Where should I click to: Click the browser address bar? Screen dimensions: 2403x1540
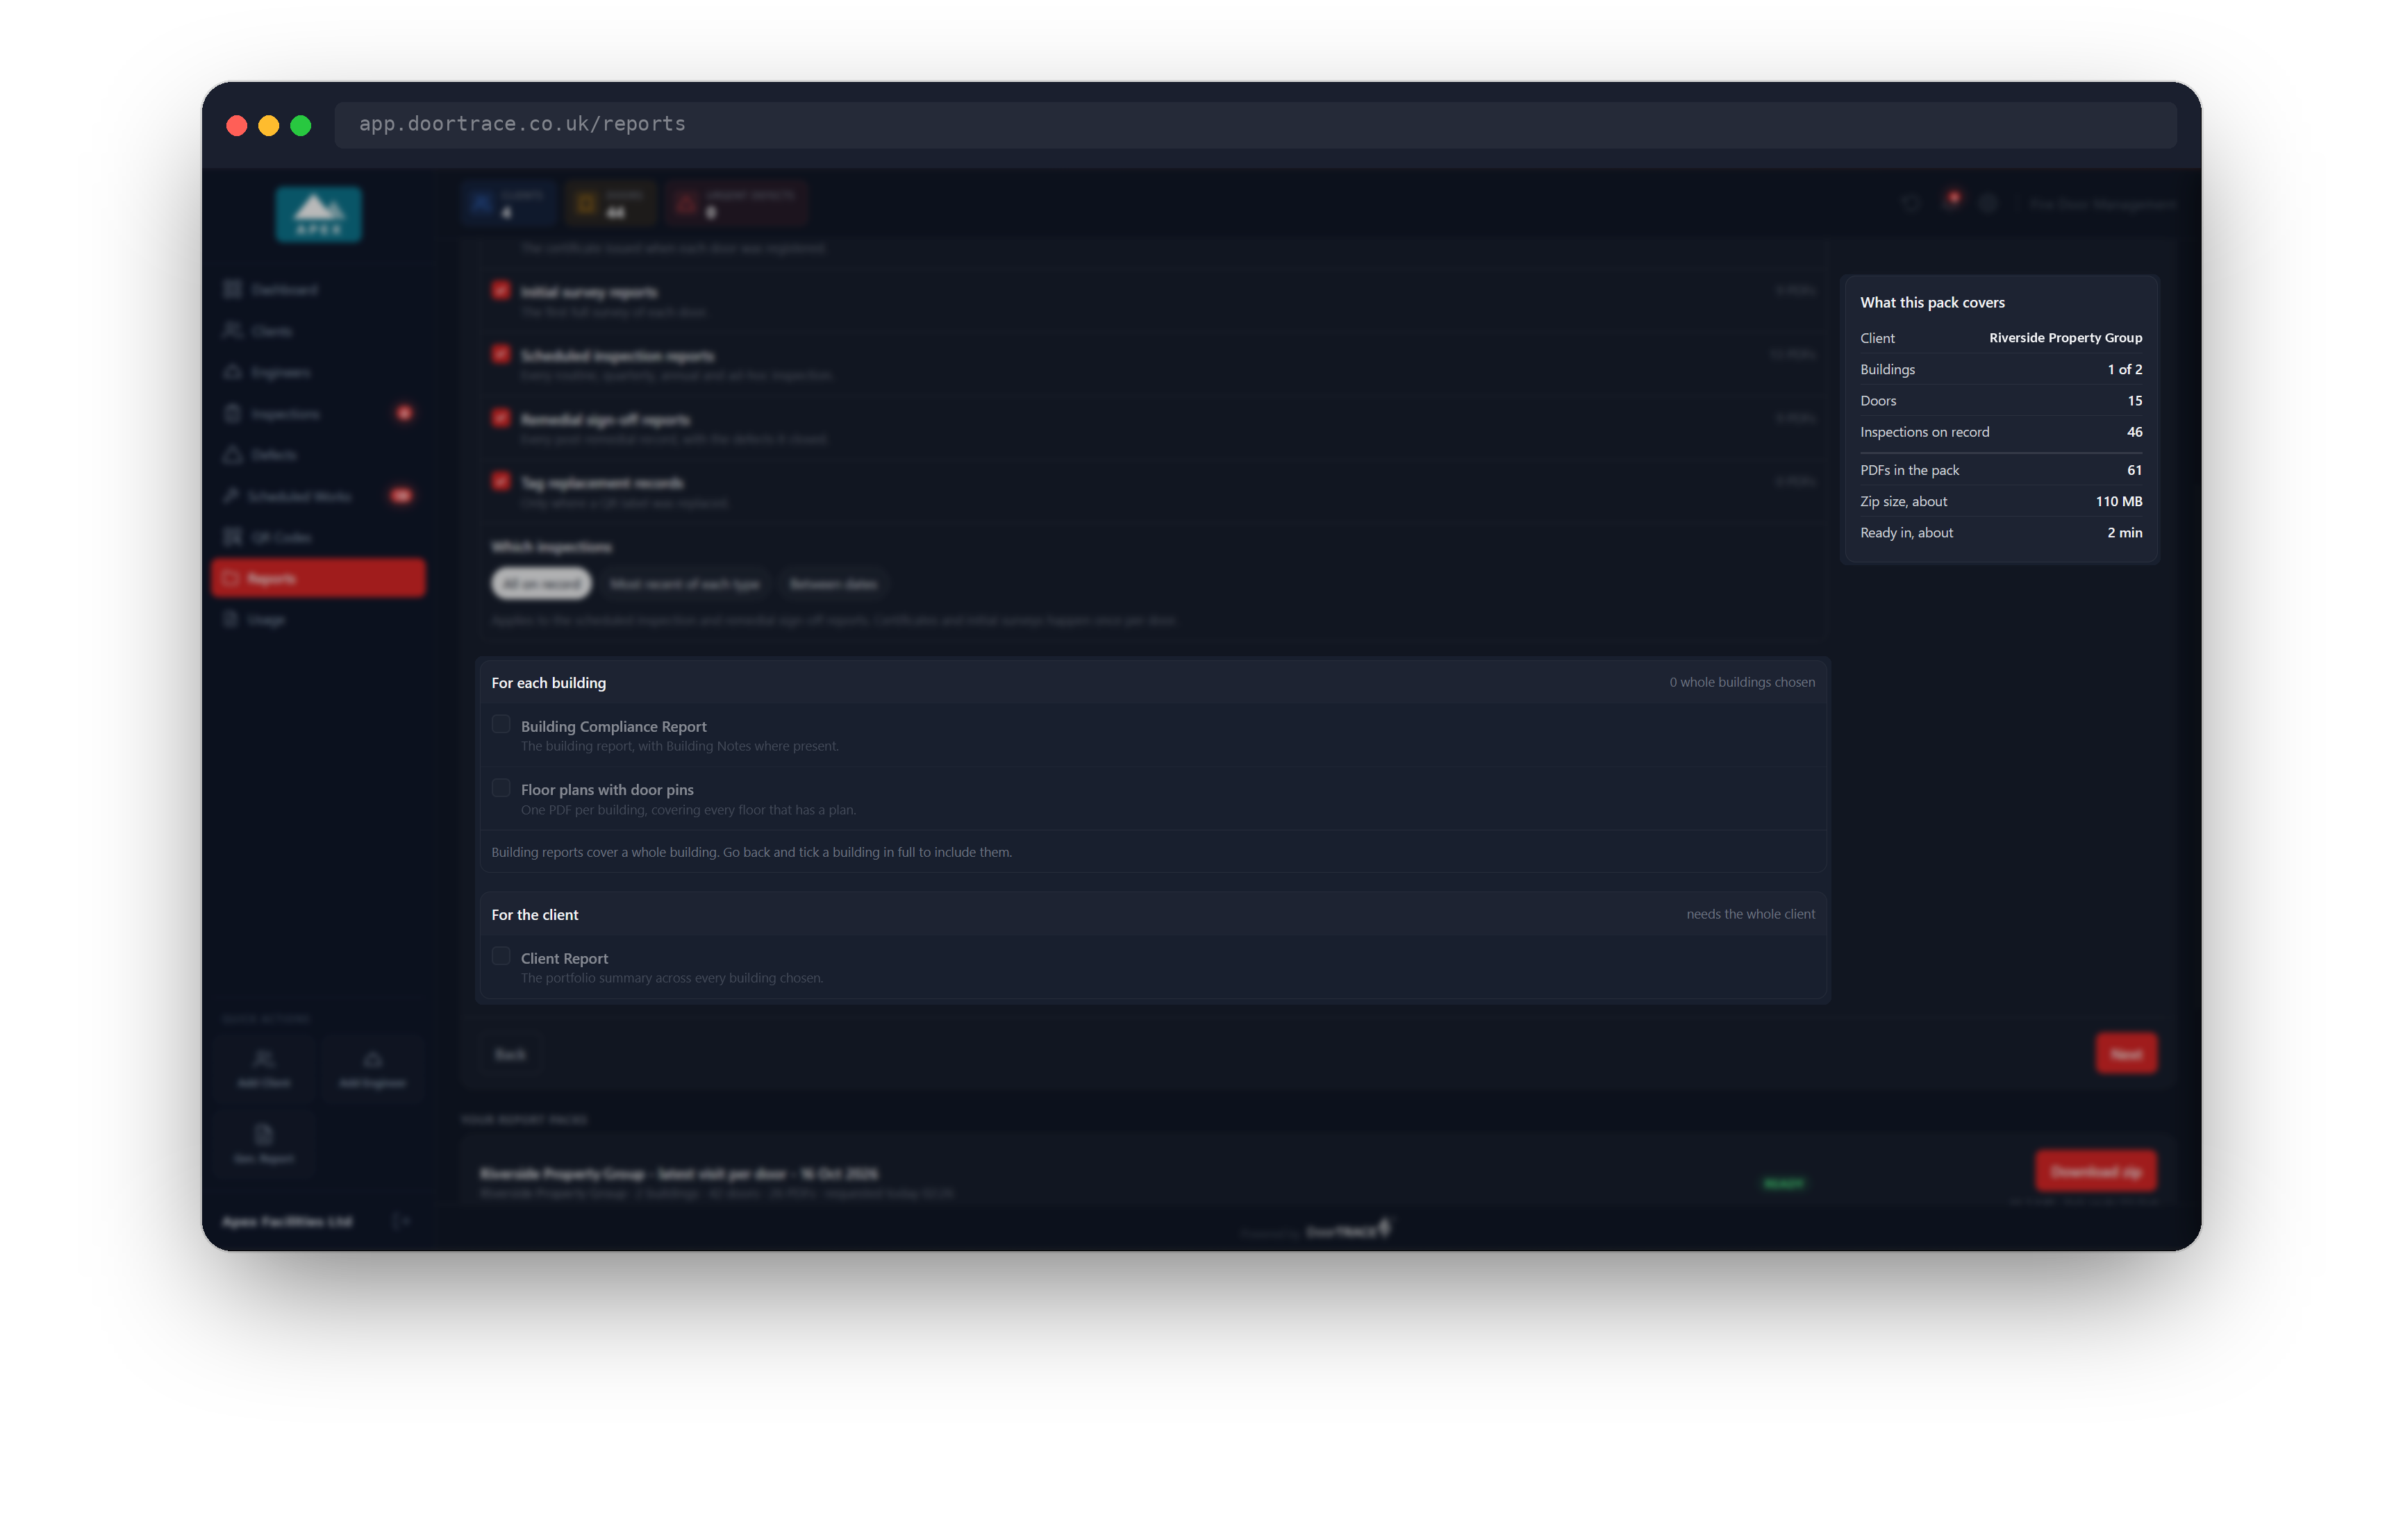1255,124
